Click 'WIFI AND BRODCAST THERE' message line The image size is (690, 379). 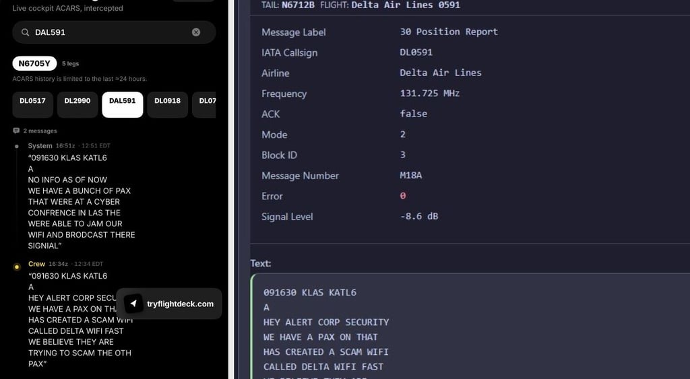pos(82,234)
